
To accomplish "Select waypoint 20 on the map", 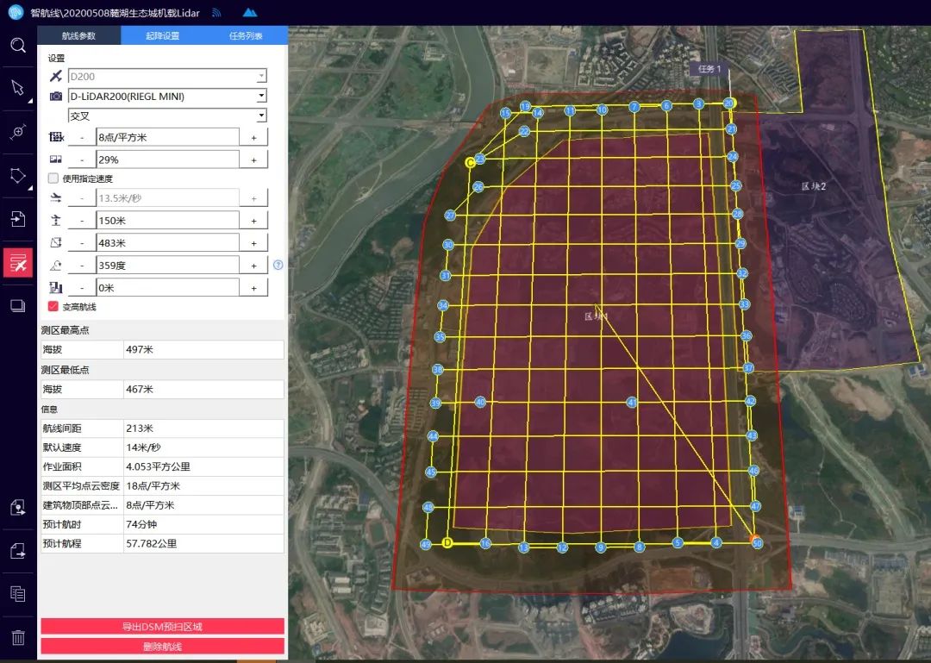I will [x=729, y=103].
